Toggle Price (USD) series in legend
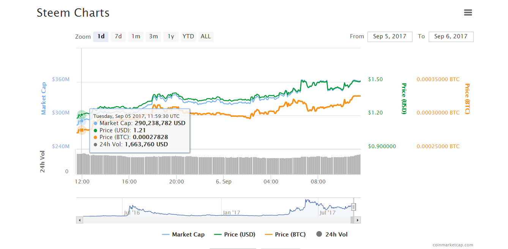 [x=235, y=235]
